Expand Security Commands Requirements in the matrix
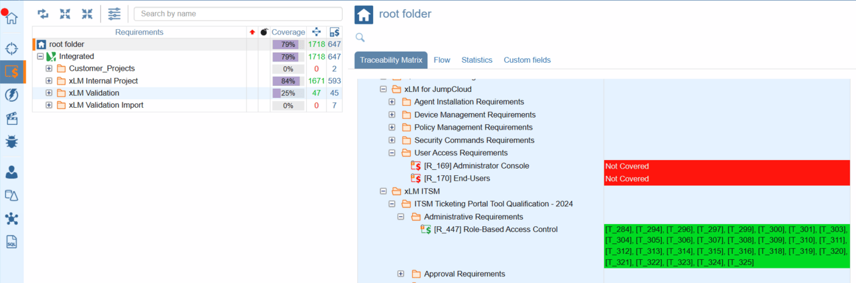This screenshot has width=856, height=283. coord(392,140)
